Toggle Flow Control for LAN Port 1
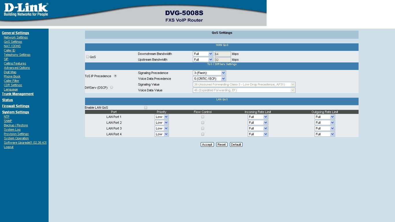This screenshot has width=395, height=222. point(203,117)
